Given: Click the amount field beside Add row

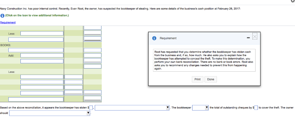Looking at the screenshot, I should (92, 56).
